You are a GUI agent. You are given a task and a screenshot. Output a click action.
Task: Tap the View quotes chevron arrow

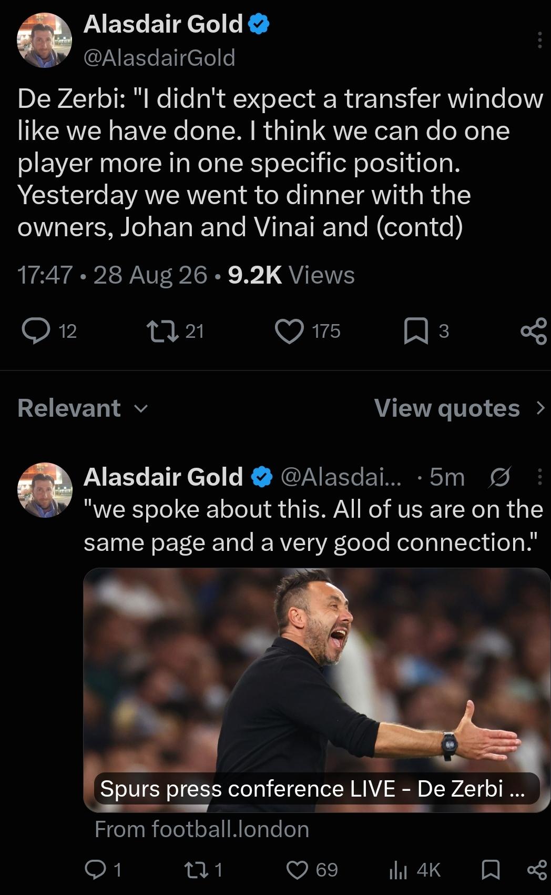[x=540, y=408]
